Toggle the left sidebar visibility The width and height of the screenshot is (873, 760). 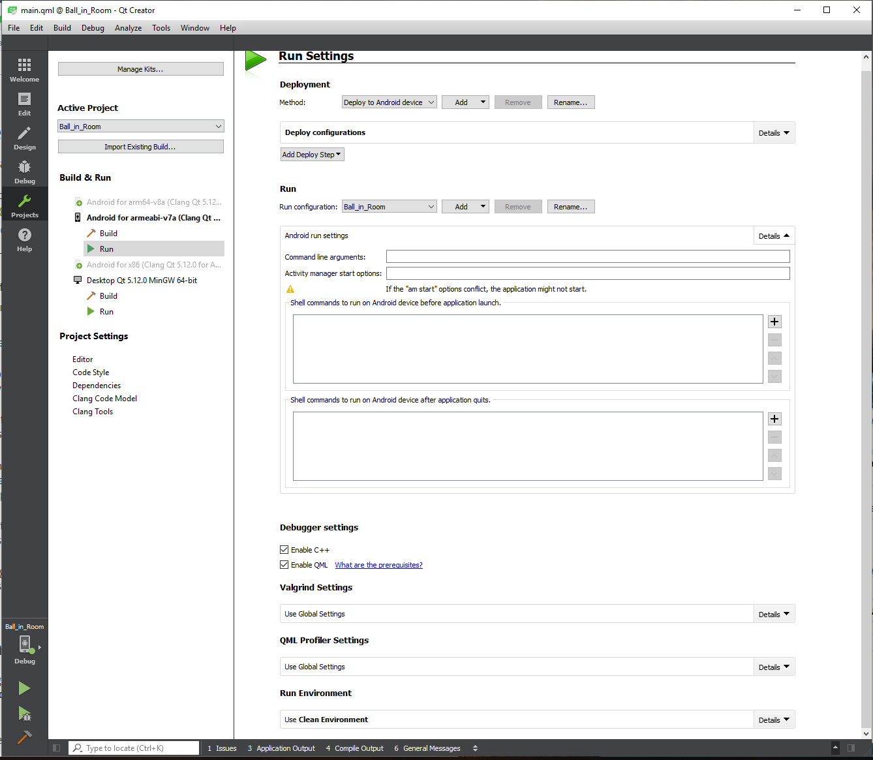tap(57, 748)
